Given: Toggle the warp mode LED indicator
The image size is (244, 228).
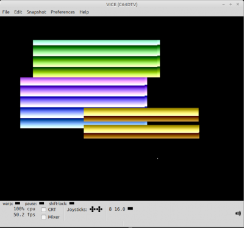Looking at the screenshot, I should coord(18,203).
